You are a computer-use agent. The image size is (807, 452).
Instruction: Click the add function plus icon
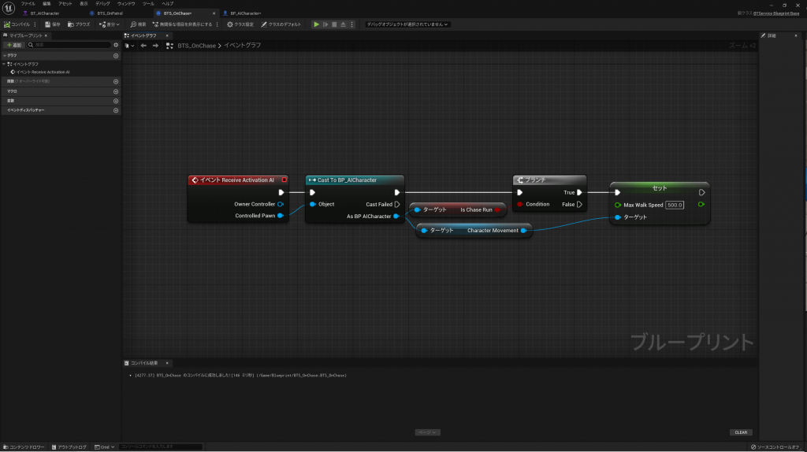tap(116, 81)
